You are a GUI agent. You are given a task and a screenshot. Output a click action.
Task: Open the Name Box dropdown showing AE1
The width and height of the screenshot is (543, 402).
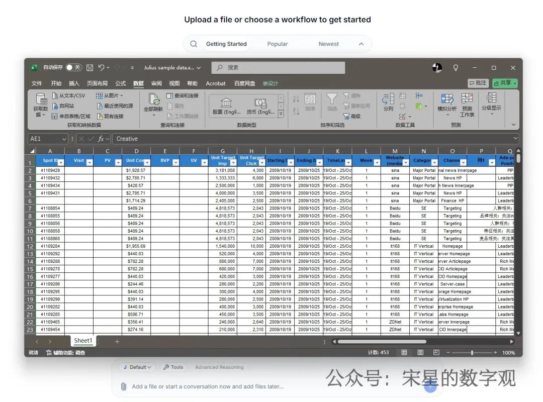click(x=64, y=139)
